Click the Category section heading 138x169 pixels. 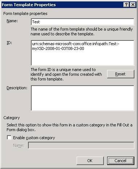[12, 118]
